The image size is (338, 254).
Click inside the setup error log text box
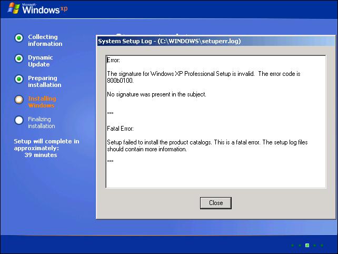216,122
